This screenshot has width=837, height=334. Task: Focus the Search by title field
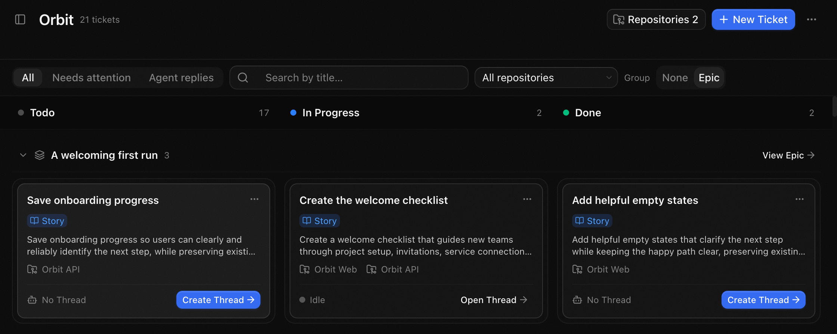click(x=349, y=78)
